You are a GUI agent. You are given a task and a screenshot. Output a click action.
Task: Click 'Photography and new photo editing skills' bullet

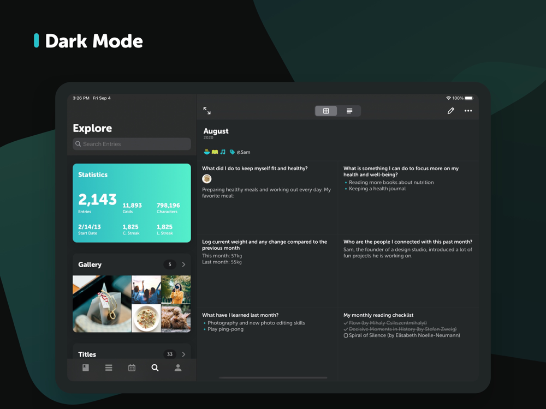256,323
